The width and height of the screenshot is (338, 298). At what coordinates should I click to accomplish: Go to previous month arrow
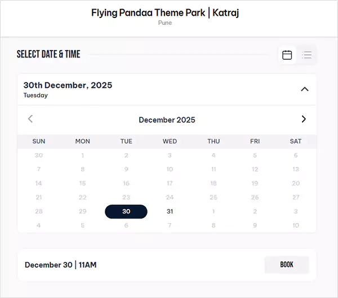point(30,119)
